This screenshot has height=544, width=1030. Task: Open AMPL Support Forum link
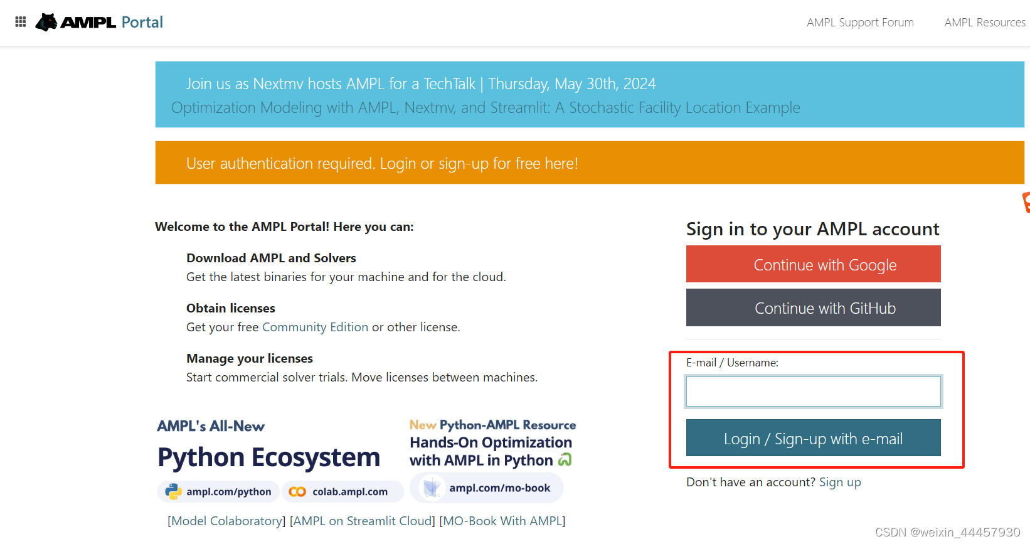pos(860,23)
